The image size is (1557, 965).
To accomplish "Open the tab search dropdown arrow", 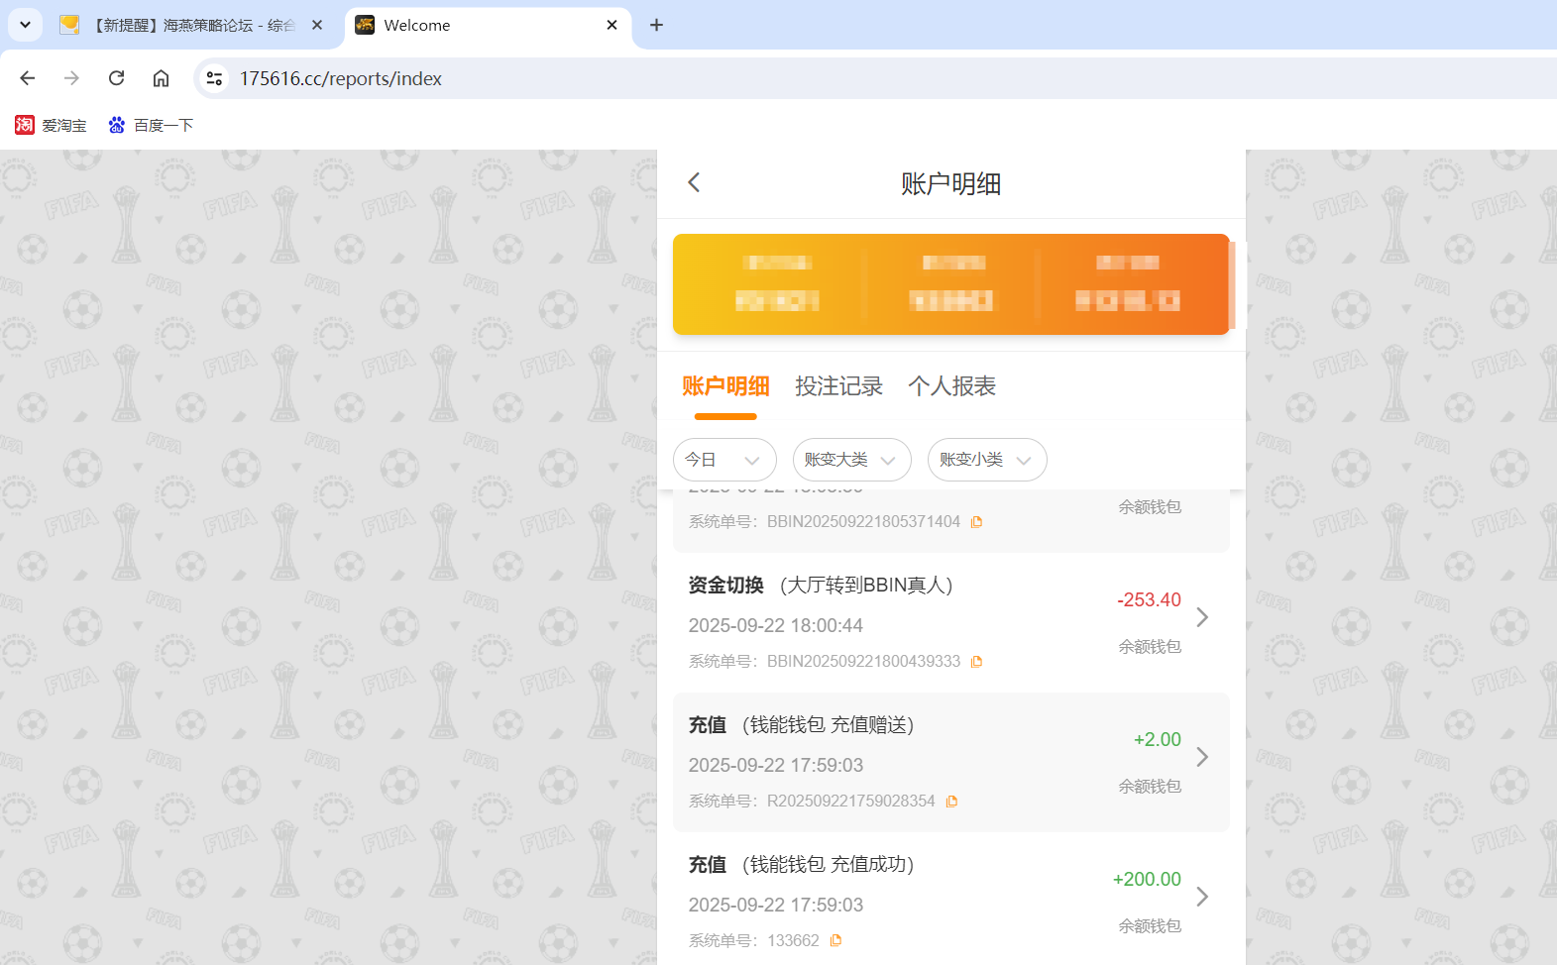I will point(25,26).
